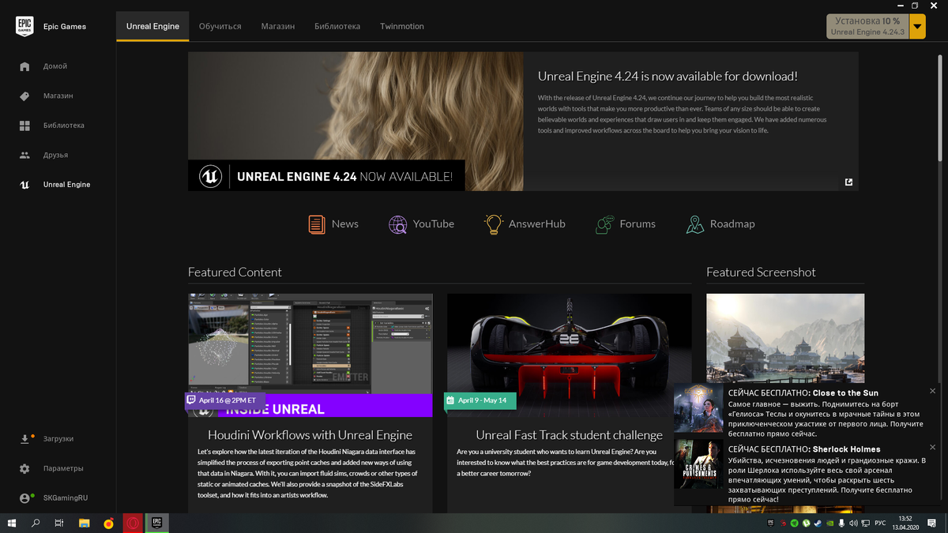Select the Unreal Engine logo in sidebar
Screen dimensions: 948x533
24,185
